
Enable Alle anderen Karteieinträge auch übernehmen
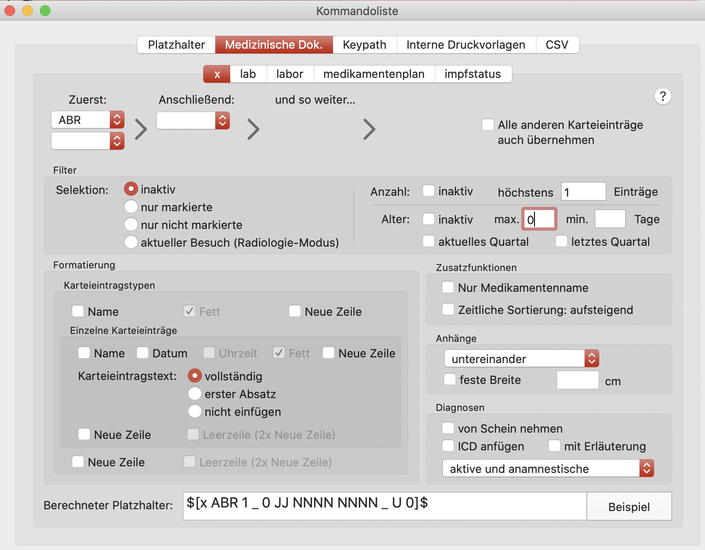pos(488,124)
